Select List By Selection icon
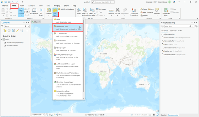The height and width of the screenshot is (117, 199). click(13, 30)
